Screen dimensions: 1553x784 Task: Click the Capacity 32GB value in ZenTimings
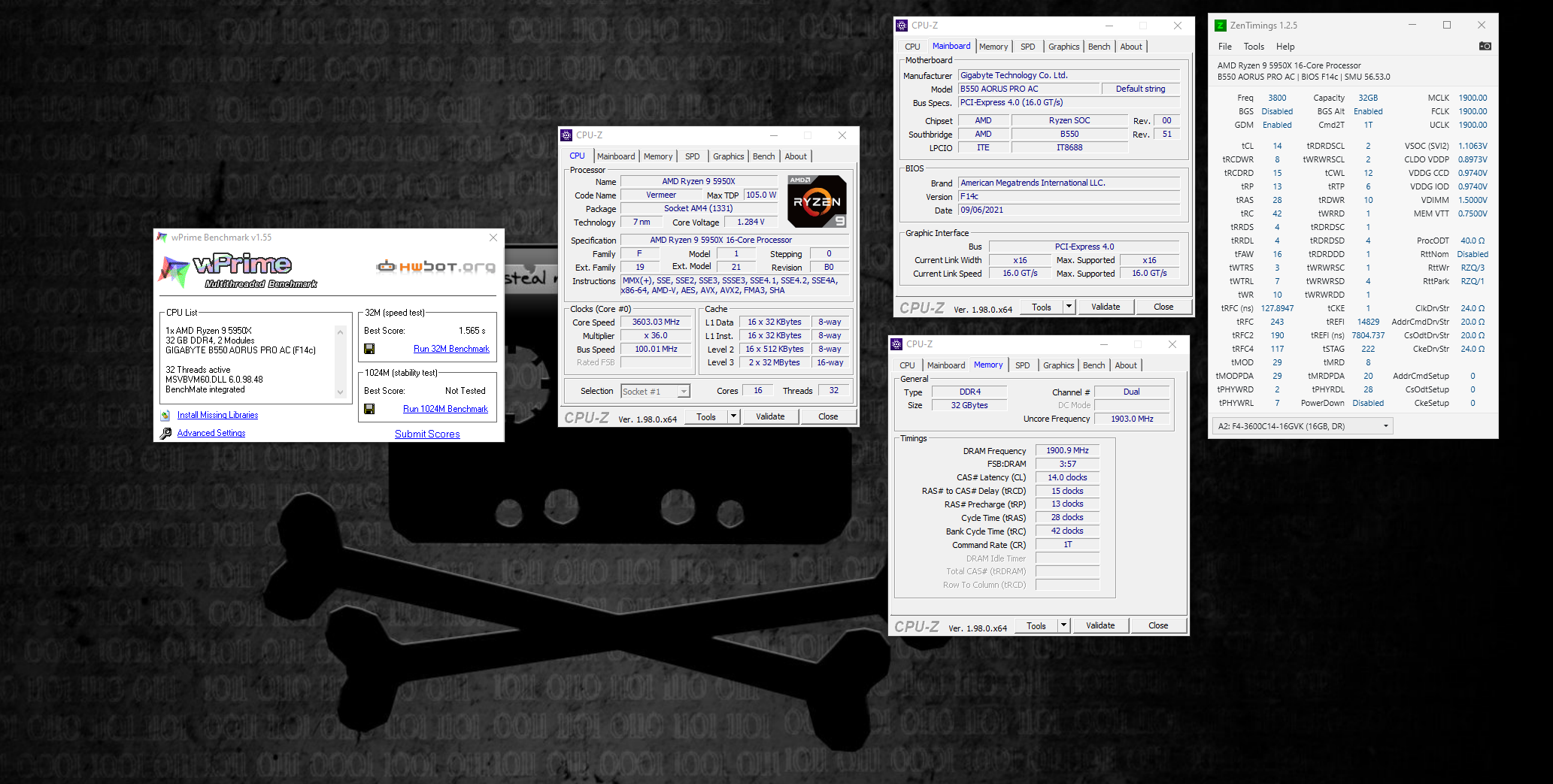[1368, 98]
